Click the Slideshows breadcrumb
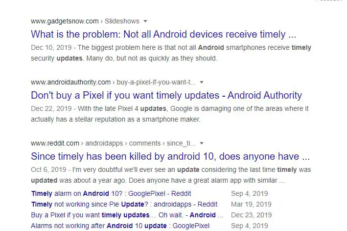Screen dimensions: 347x231 122,21
